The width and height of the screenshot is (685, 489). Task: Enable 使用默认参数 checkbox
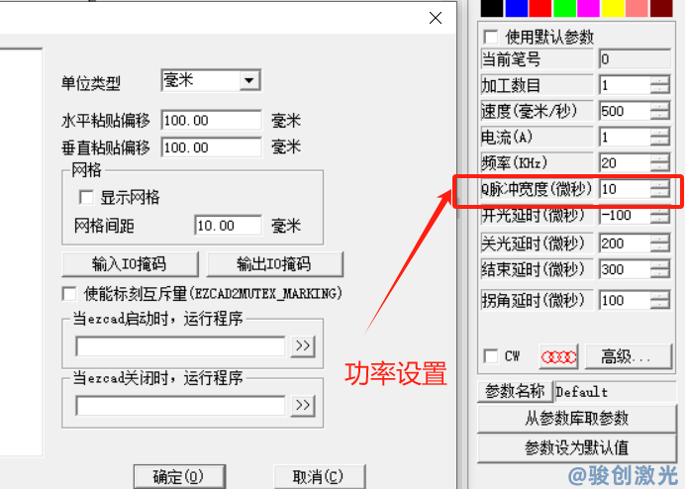coord(491,37)
